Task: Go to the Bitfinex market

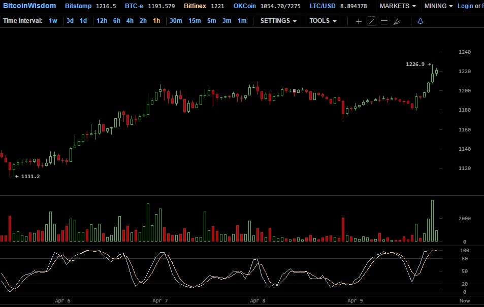Action: tap(195, 6)
